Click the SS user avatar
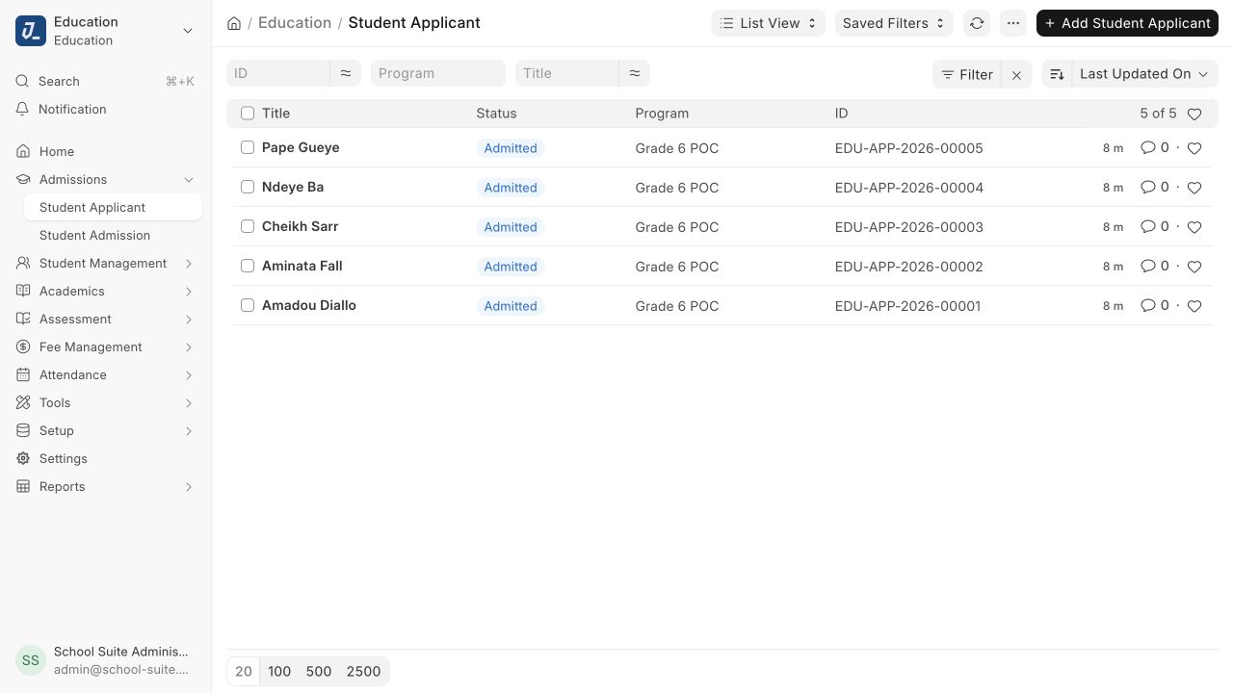 pyautogui.click(x=31, y=660)
